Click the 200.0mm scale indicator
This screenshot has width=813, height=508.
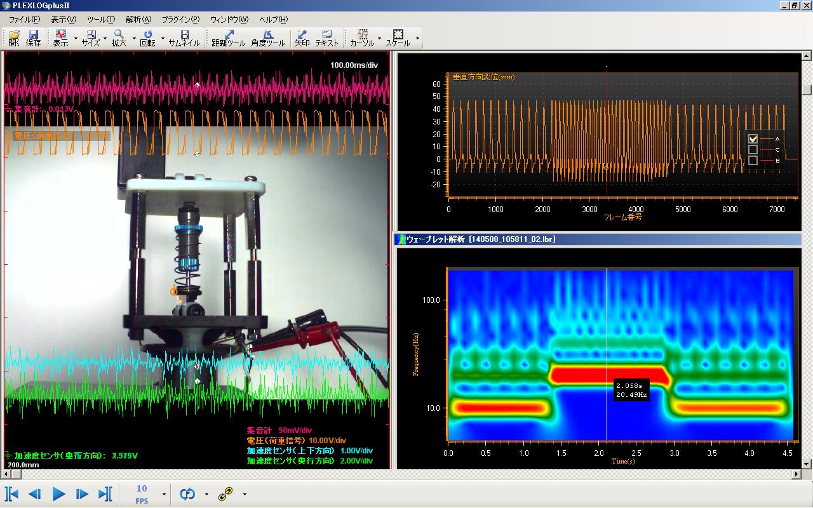pos(24,465)
